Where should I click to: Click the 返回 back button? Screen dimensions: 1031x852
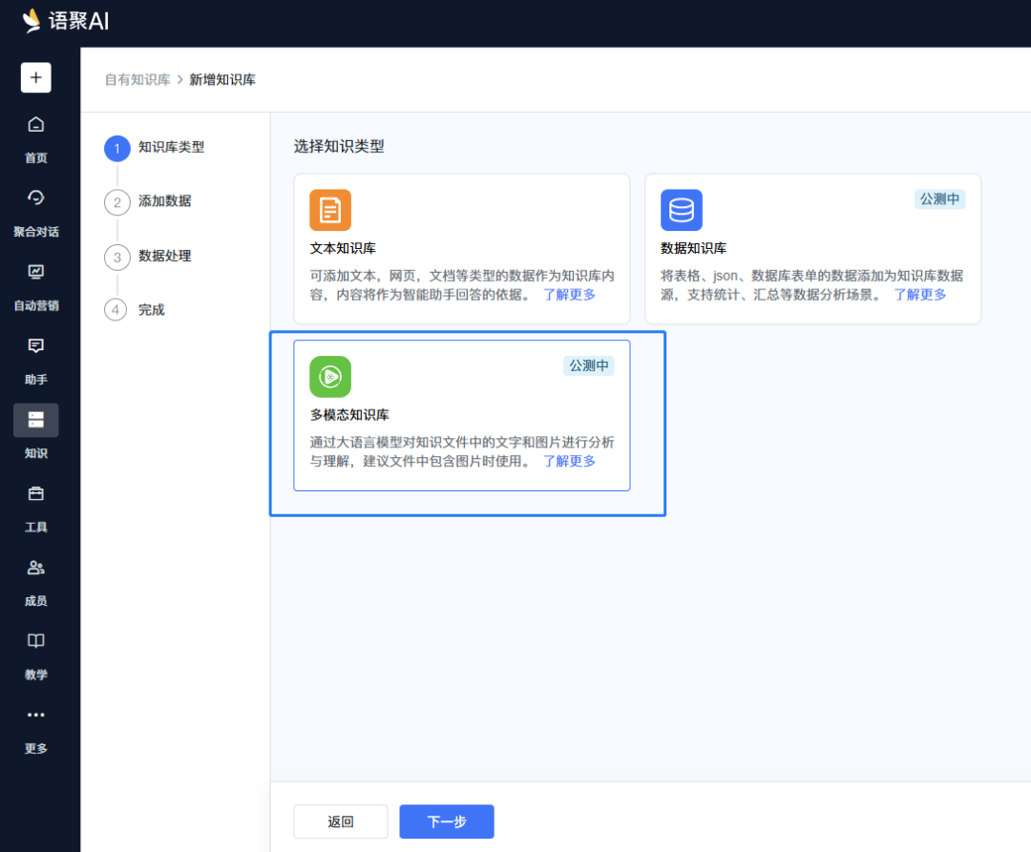(x=341, y=821)
